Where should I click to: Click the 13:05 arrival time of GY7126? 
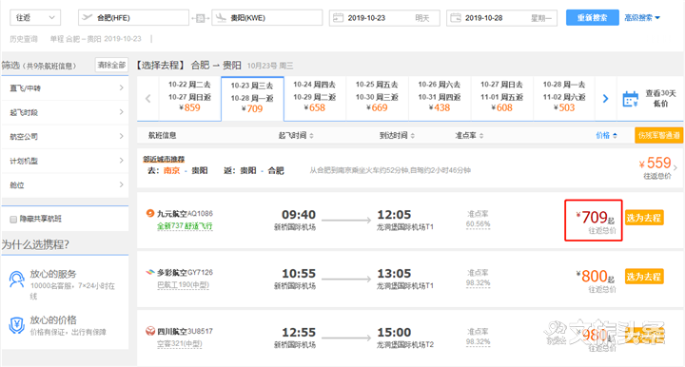[x=394, y=274]
